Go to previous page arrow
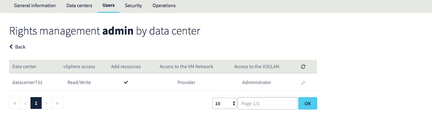432x122 pixels. coord(26,103)
